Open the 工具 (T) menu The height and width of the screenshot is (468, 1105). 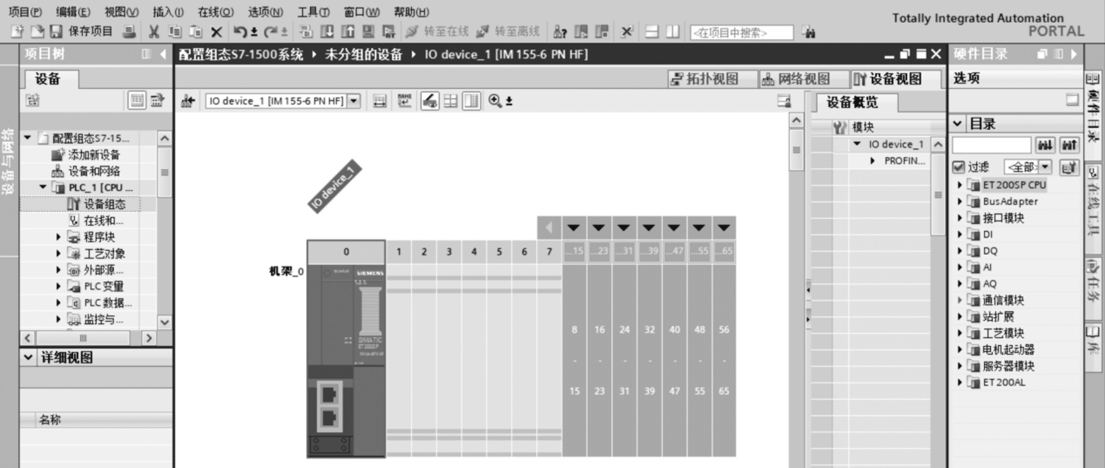click(x=313, y=11)
